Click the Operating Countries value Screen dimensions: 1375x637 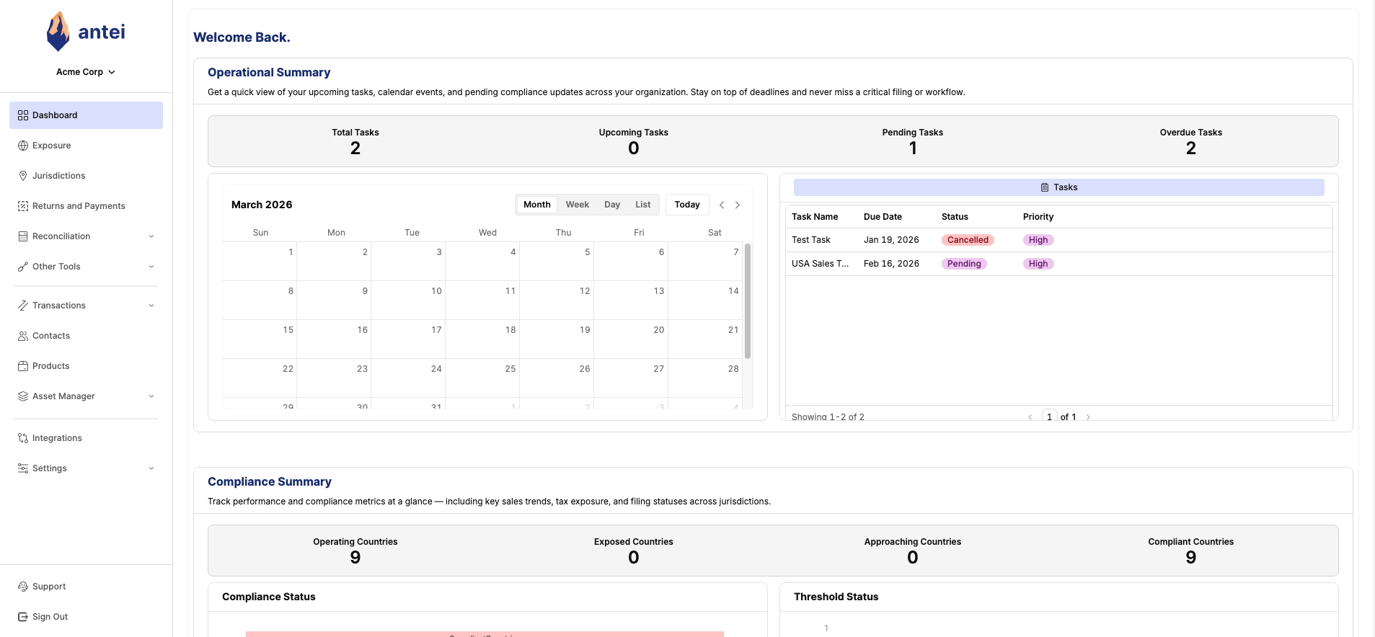coord(355,558)
